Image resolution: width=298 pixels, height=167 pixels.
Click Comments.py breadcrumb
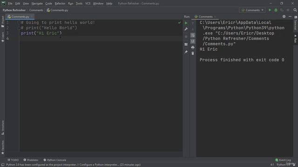[57, 10]
